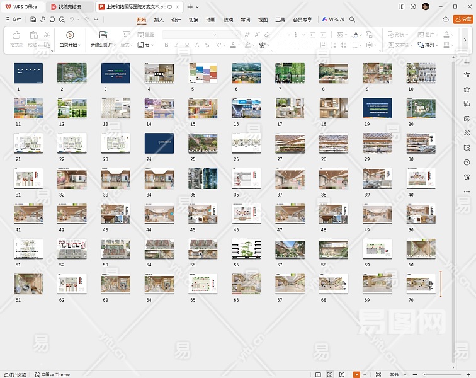Switch to reading view in status bar
Image resolution: width=476 pixels, height=378 pixels.
[341, 374]
